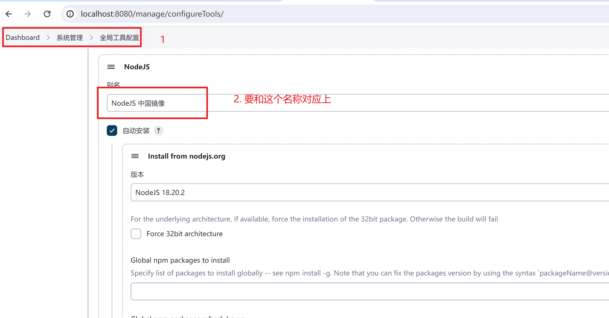This screenshot has width=609, height=318.
Task: Click the Force 32bit architecture label
Action: 185,234
